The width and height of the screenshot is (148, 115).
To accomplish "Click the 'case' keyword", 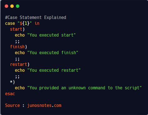I will 10,23.
